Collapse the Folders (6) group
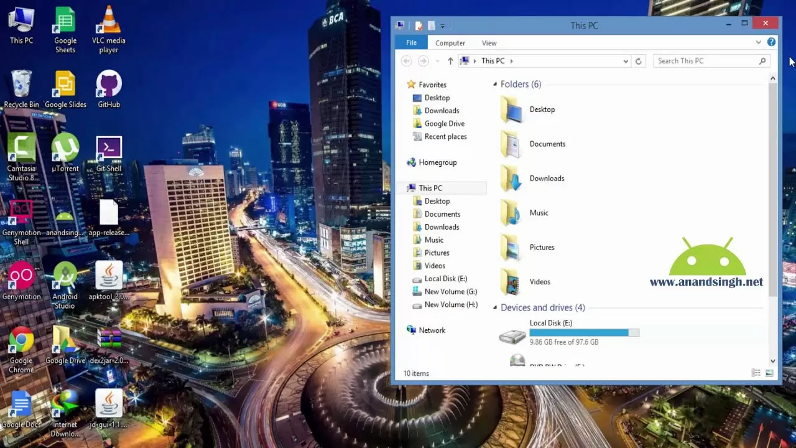 (x=495, y=84)
